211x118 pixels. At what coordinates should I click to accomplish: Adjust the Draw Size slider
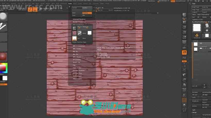[x=103, y=10]
